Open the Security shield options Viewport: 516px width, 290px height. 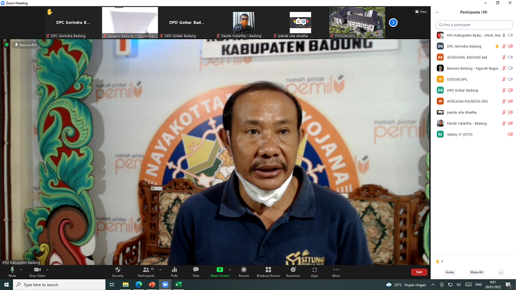click(x=117, y=271)
